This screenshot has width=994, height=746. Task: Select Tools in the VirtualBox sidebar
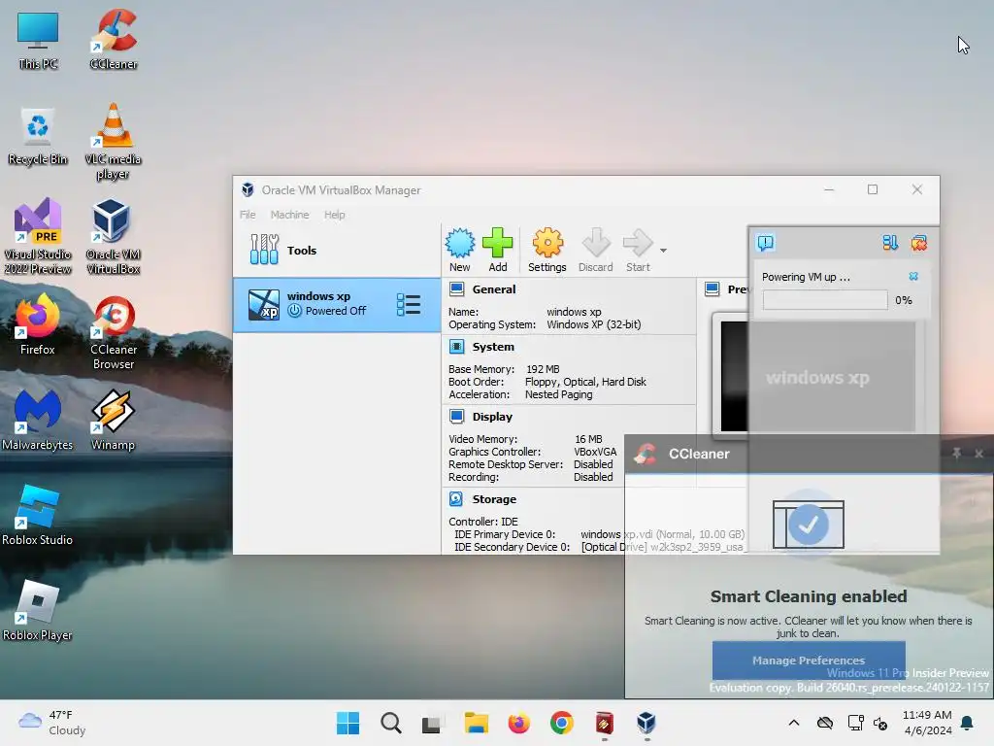(x=337, y=250)
